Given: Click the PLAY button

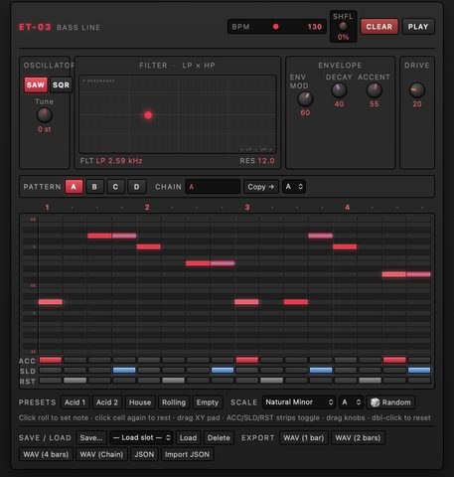Looking at the screenshot, I should tap(418, 27).
